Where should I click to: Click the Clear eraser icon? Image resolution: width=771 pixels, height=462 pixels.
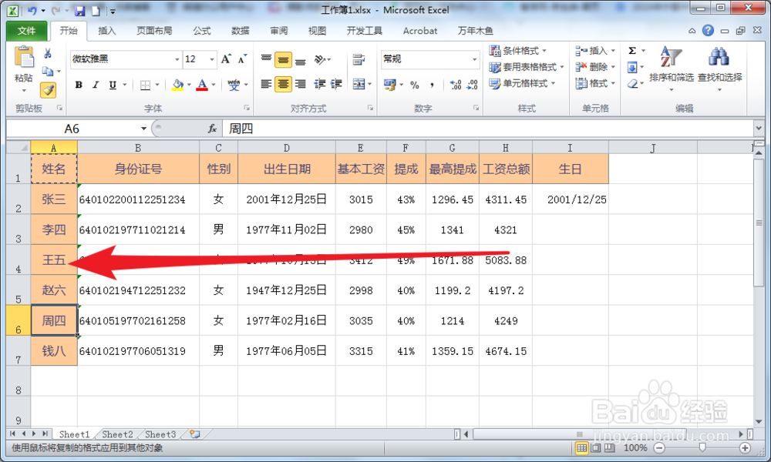coord(632,84)
